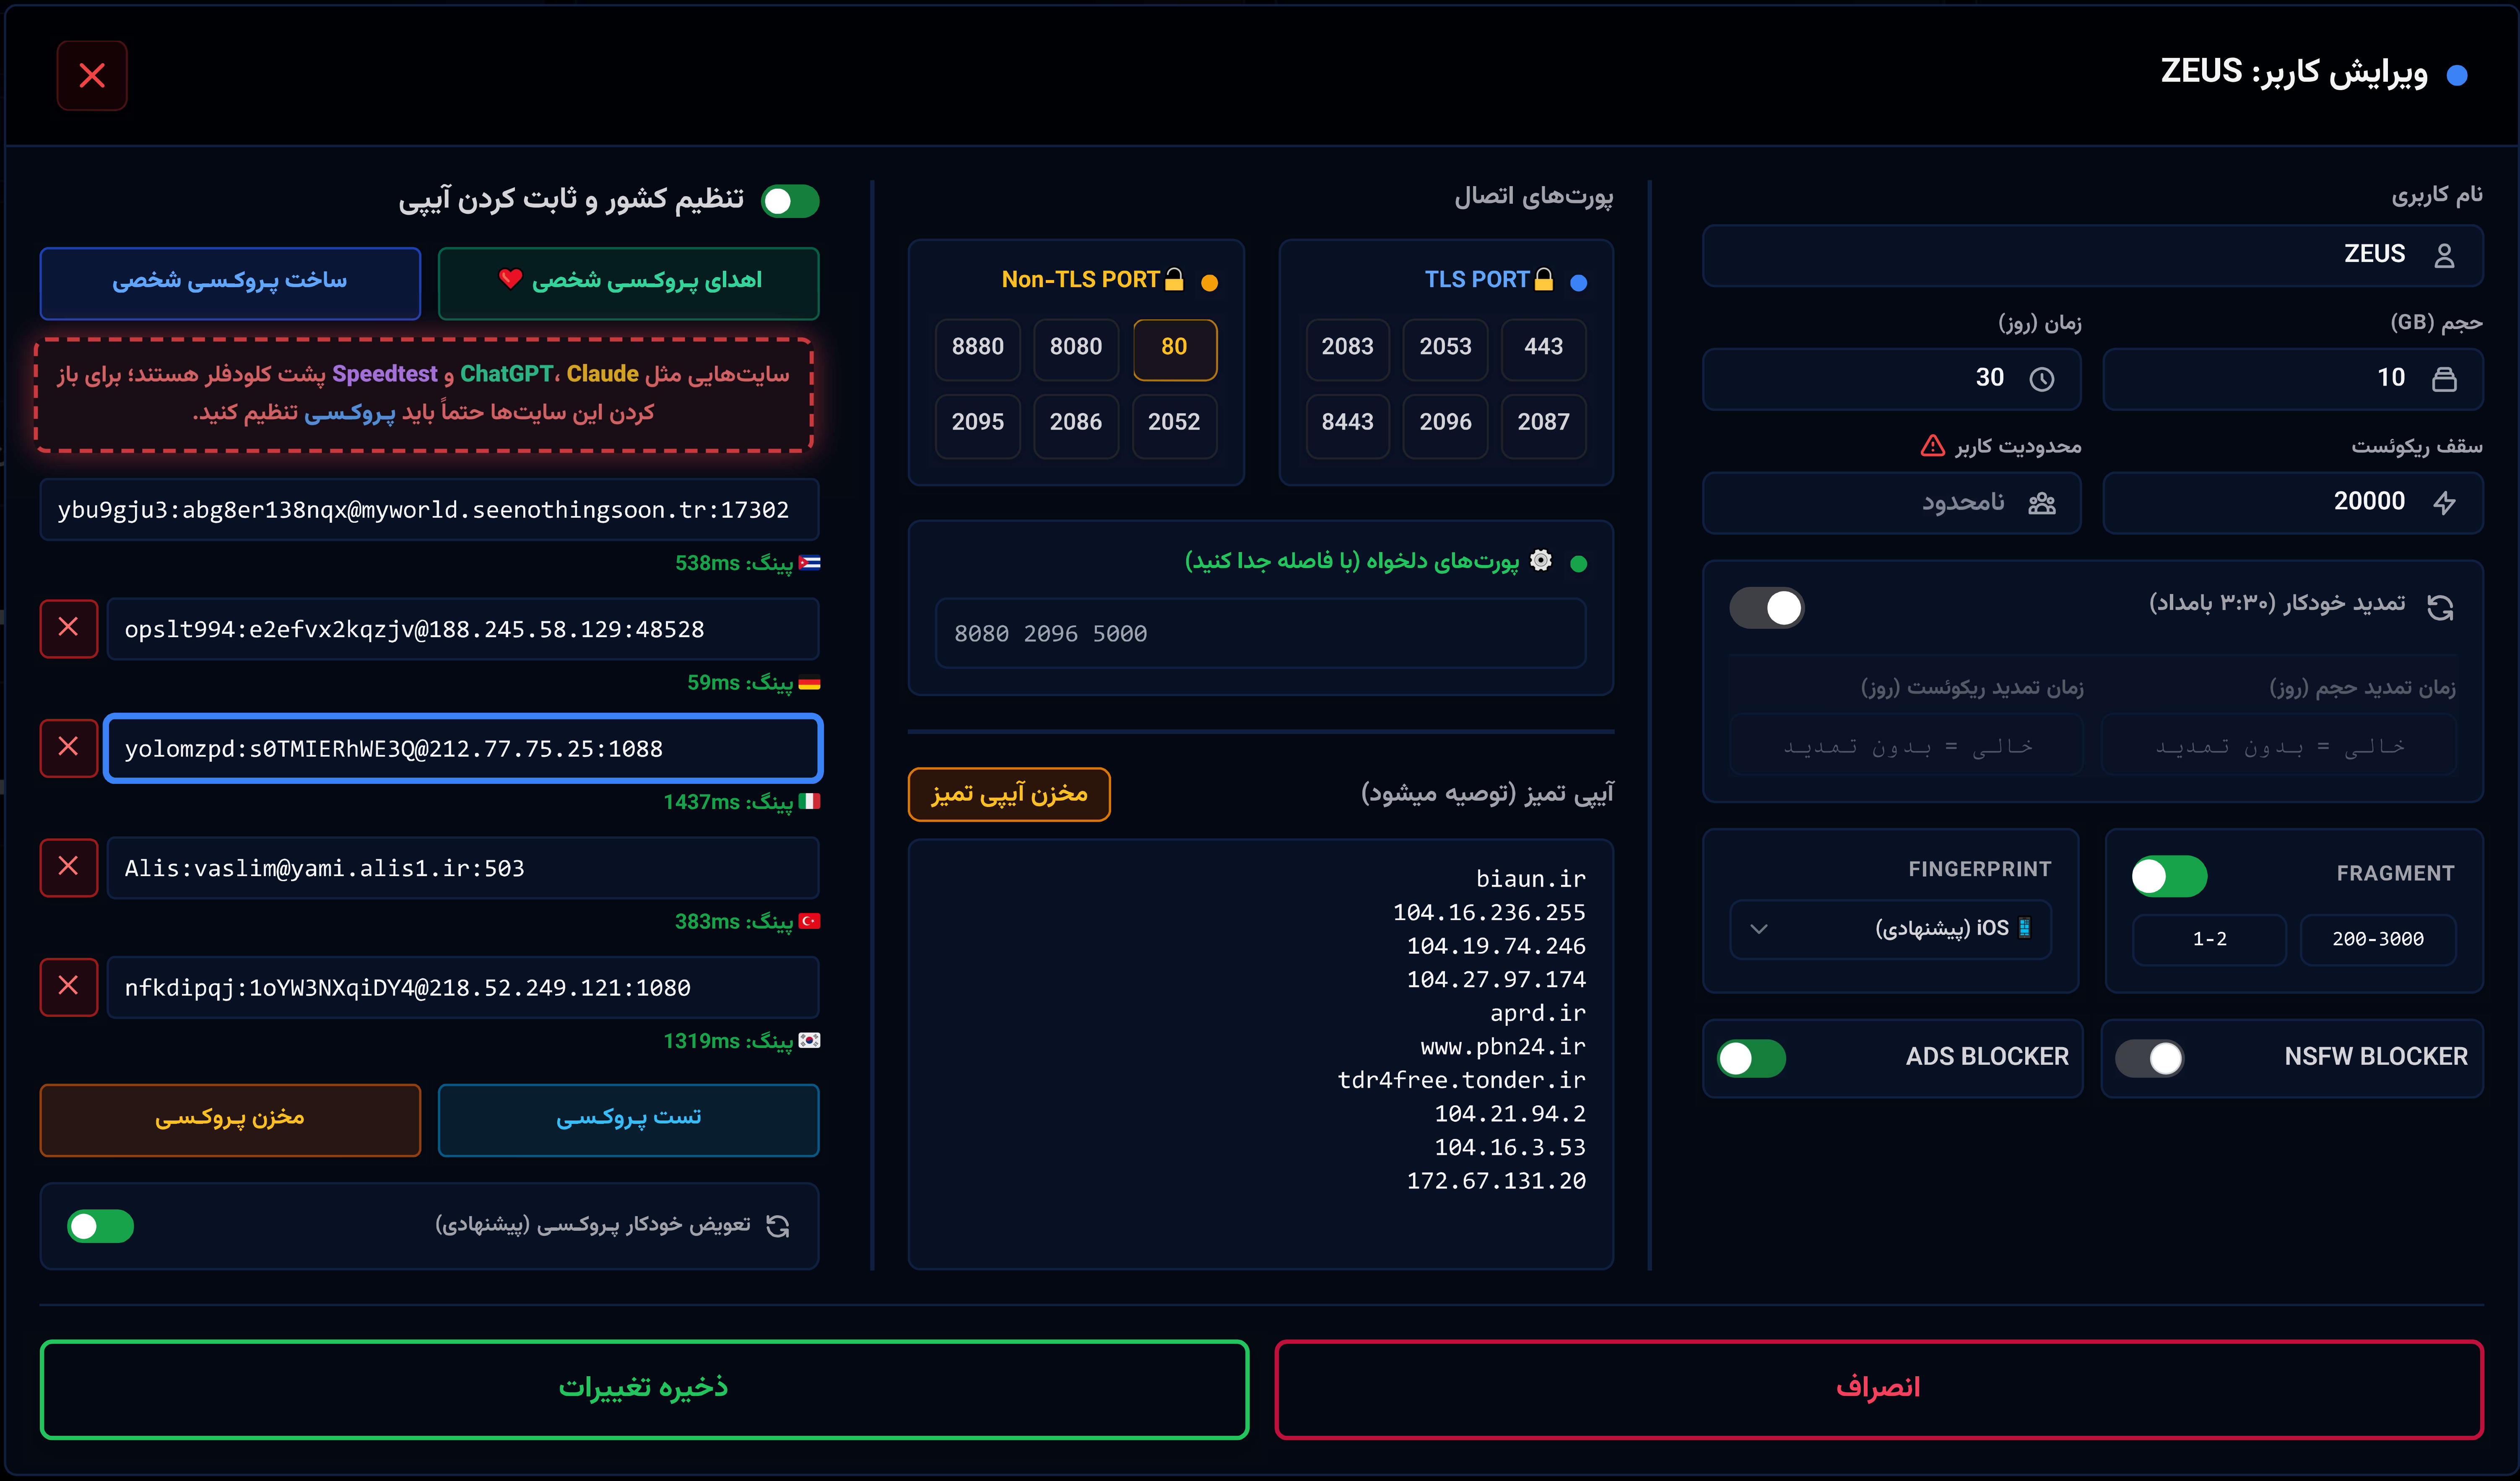
Task: Click the proxy field with 212.77.75.25:1088
Action: (462, 748)
